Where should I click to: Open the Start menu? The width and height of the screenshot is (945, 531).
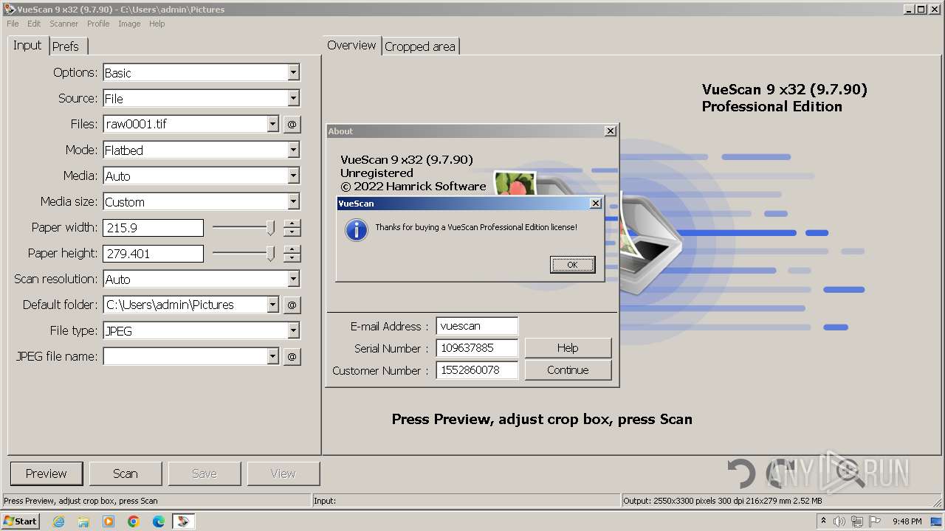click(x=21, y=521)
